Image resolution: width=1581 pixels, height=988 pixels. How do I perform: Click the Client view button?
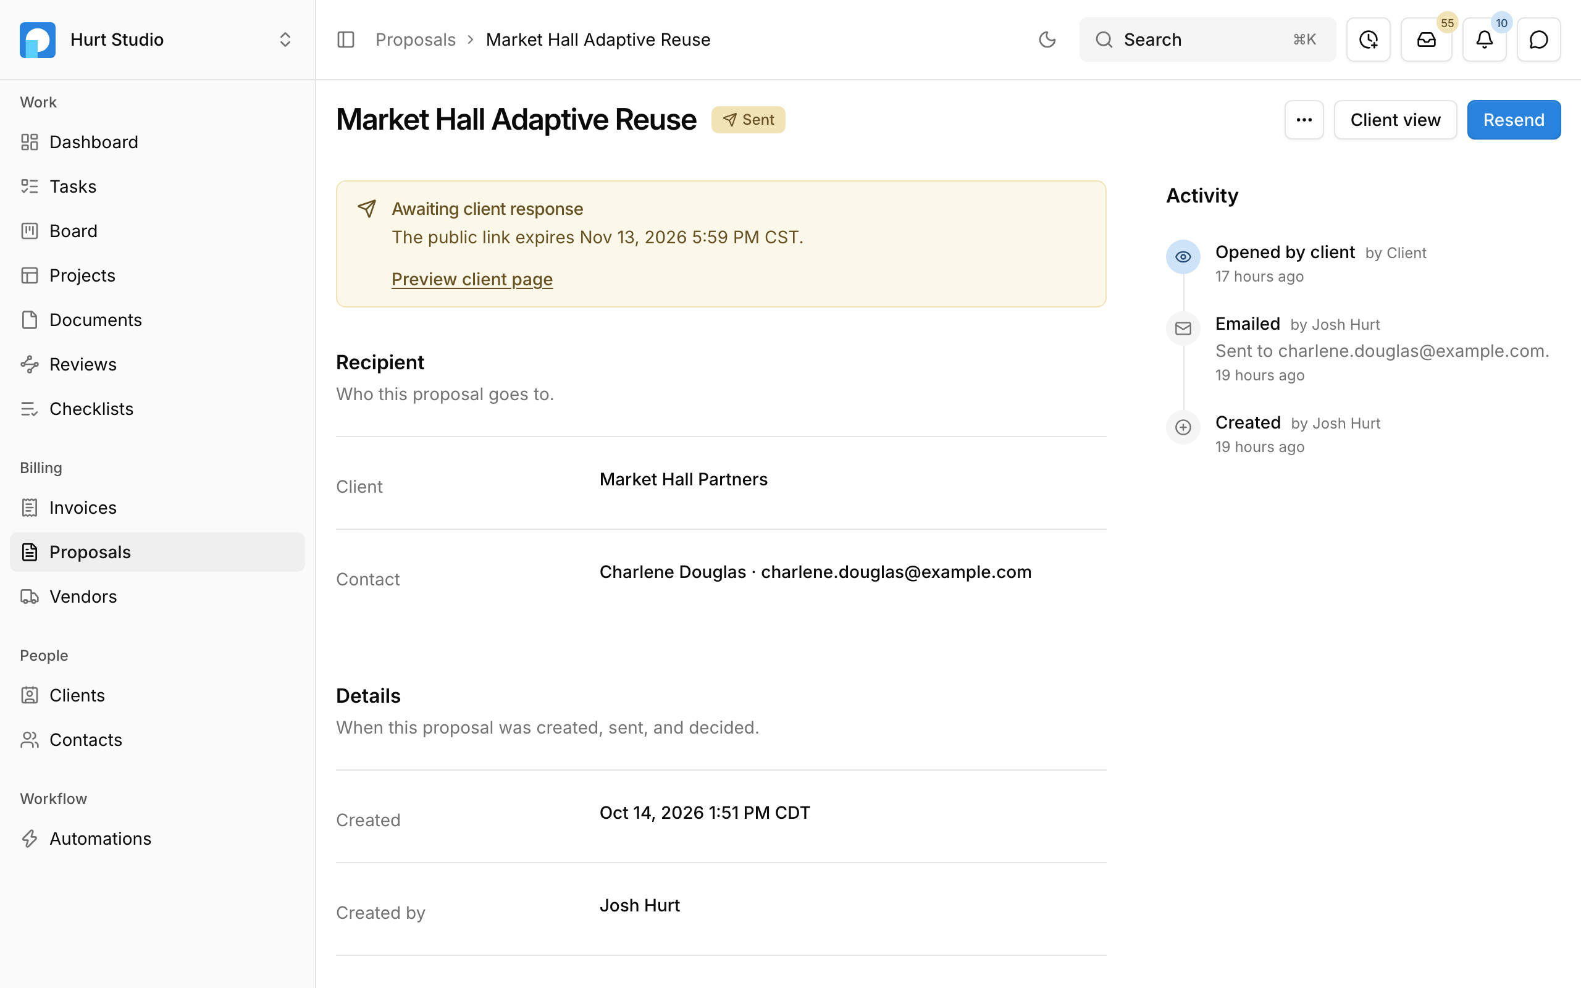1395,120
